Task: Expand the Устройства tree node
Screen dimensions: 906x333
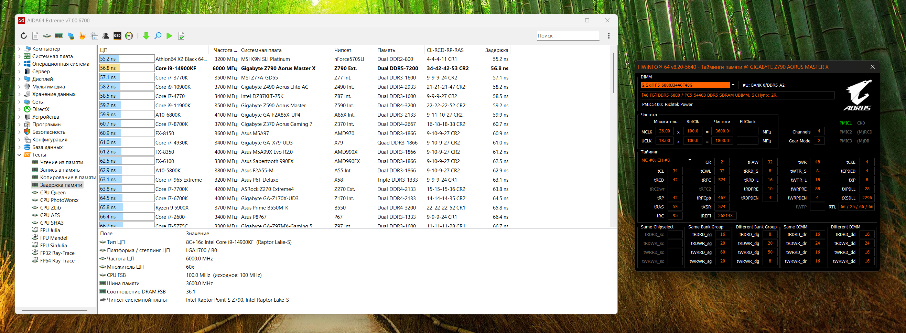Action: (19, 117)
